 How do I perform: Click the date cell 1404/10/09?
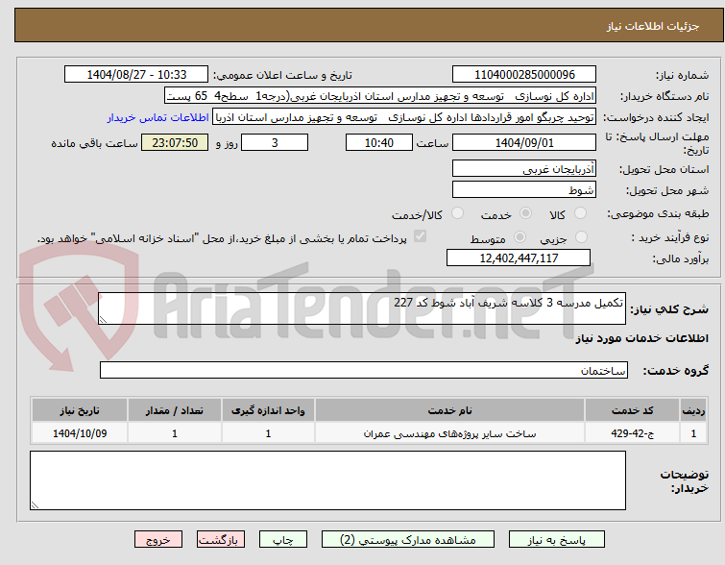point(80,433)
